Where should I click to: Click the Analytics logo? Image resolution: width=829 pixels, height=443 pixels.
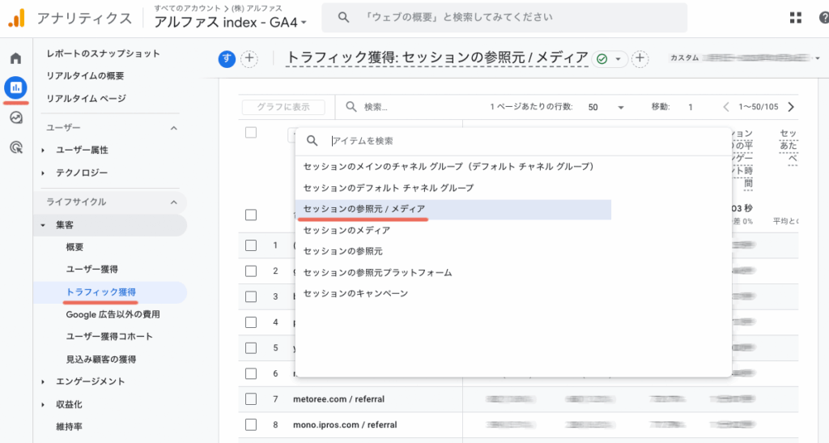pos(16,18)
